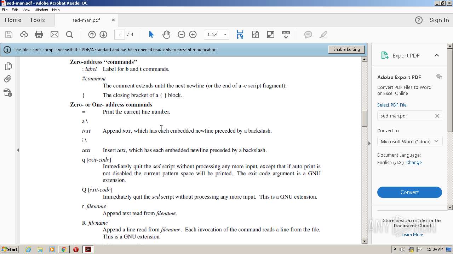Click the fit width scrolling icon
This screenshot has height=254, width=453.
click(x=240, y=35)
